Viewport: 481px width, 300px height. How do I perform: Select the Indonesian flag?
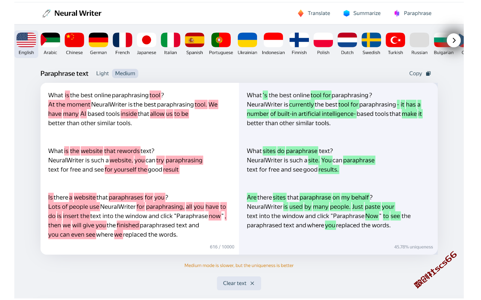point(273,40)
